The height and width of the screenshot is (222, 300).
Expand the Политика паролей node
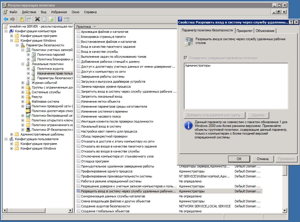coord(28,55)
